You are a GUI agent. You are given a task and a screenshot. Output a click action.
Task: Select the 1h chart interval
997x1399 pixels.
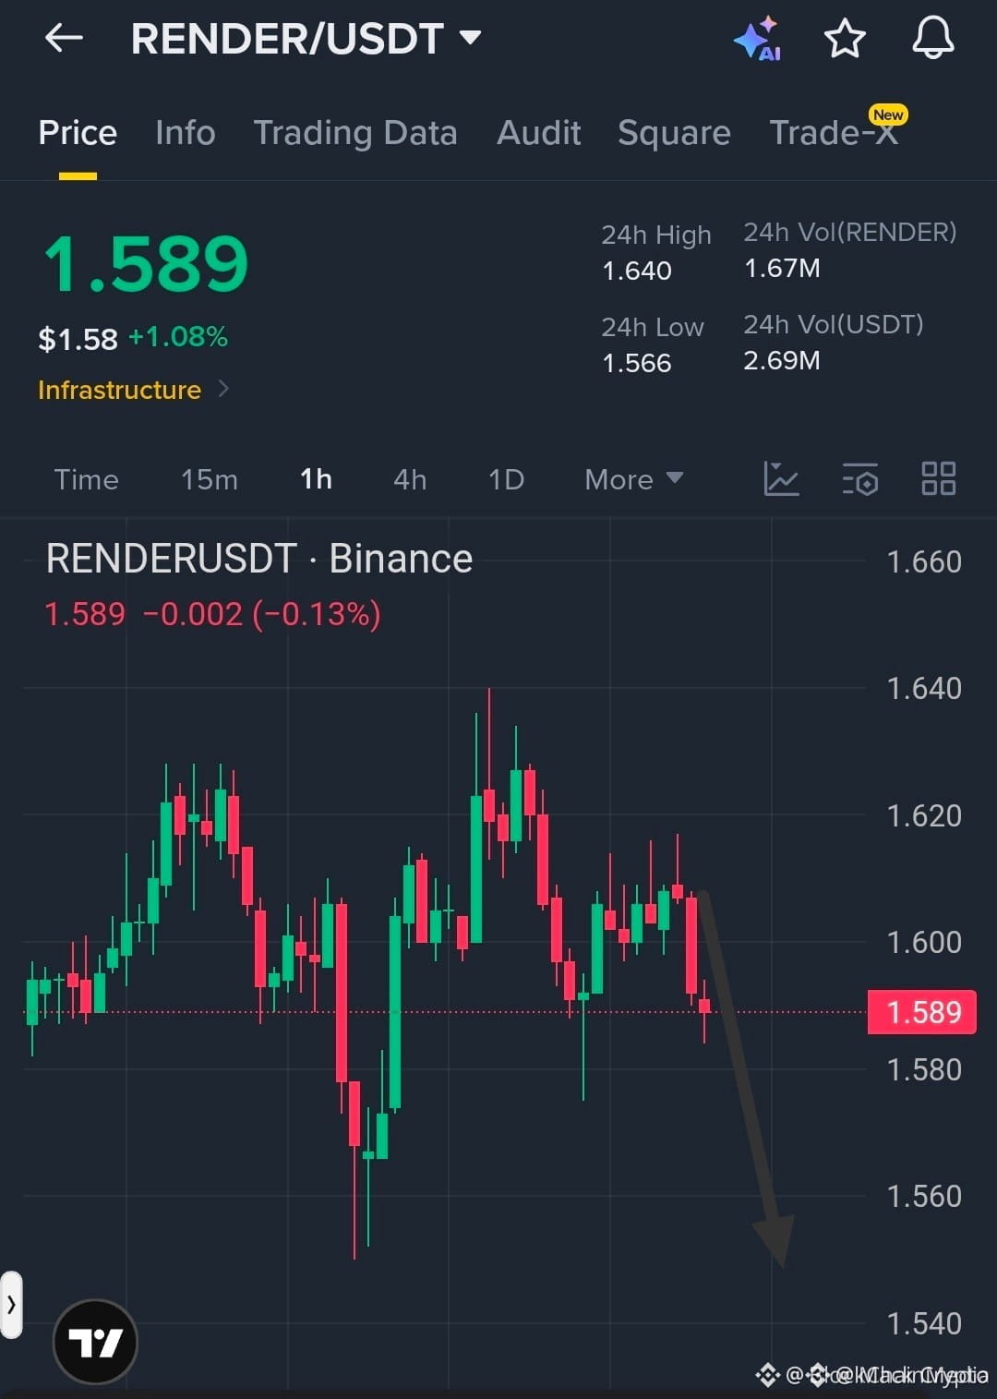click(316, 479)
